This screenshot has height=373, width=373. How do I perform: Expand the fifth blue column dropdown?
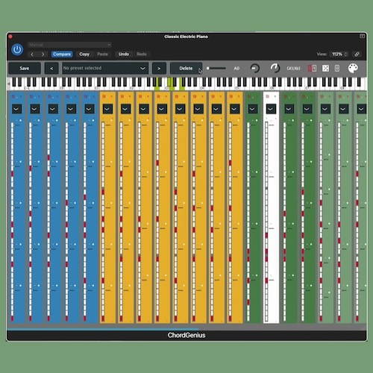pyautogui.click(x=90, y=109)
